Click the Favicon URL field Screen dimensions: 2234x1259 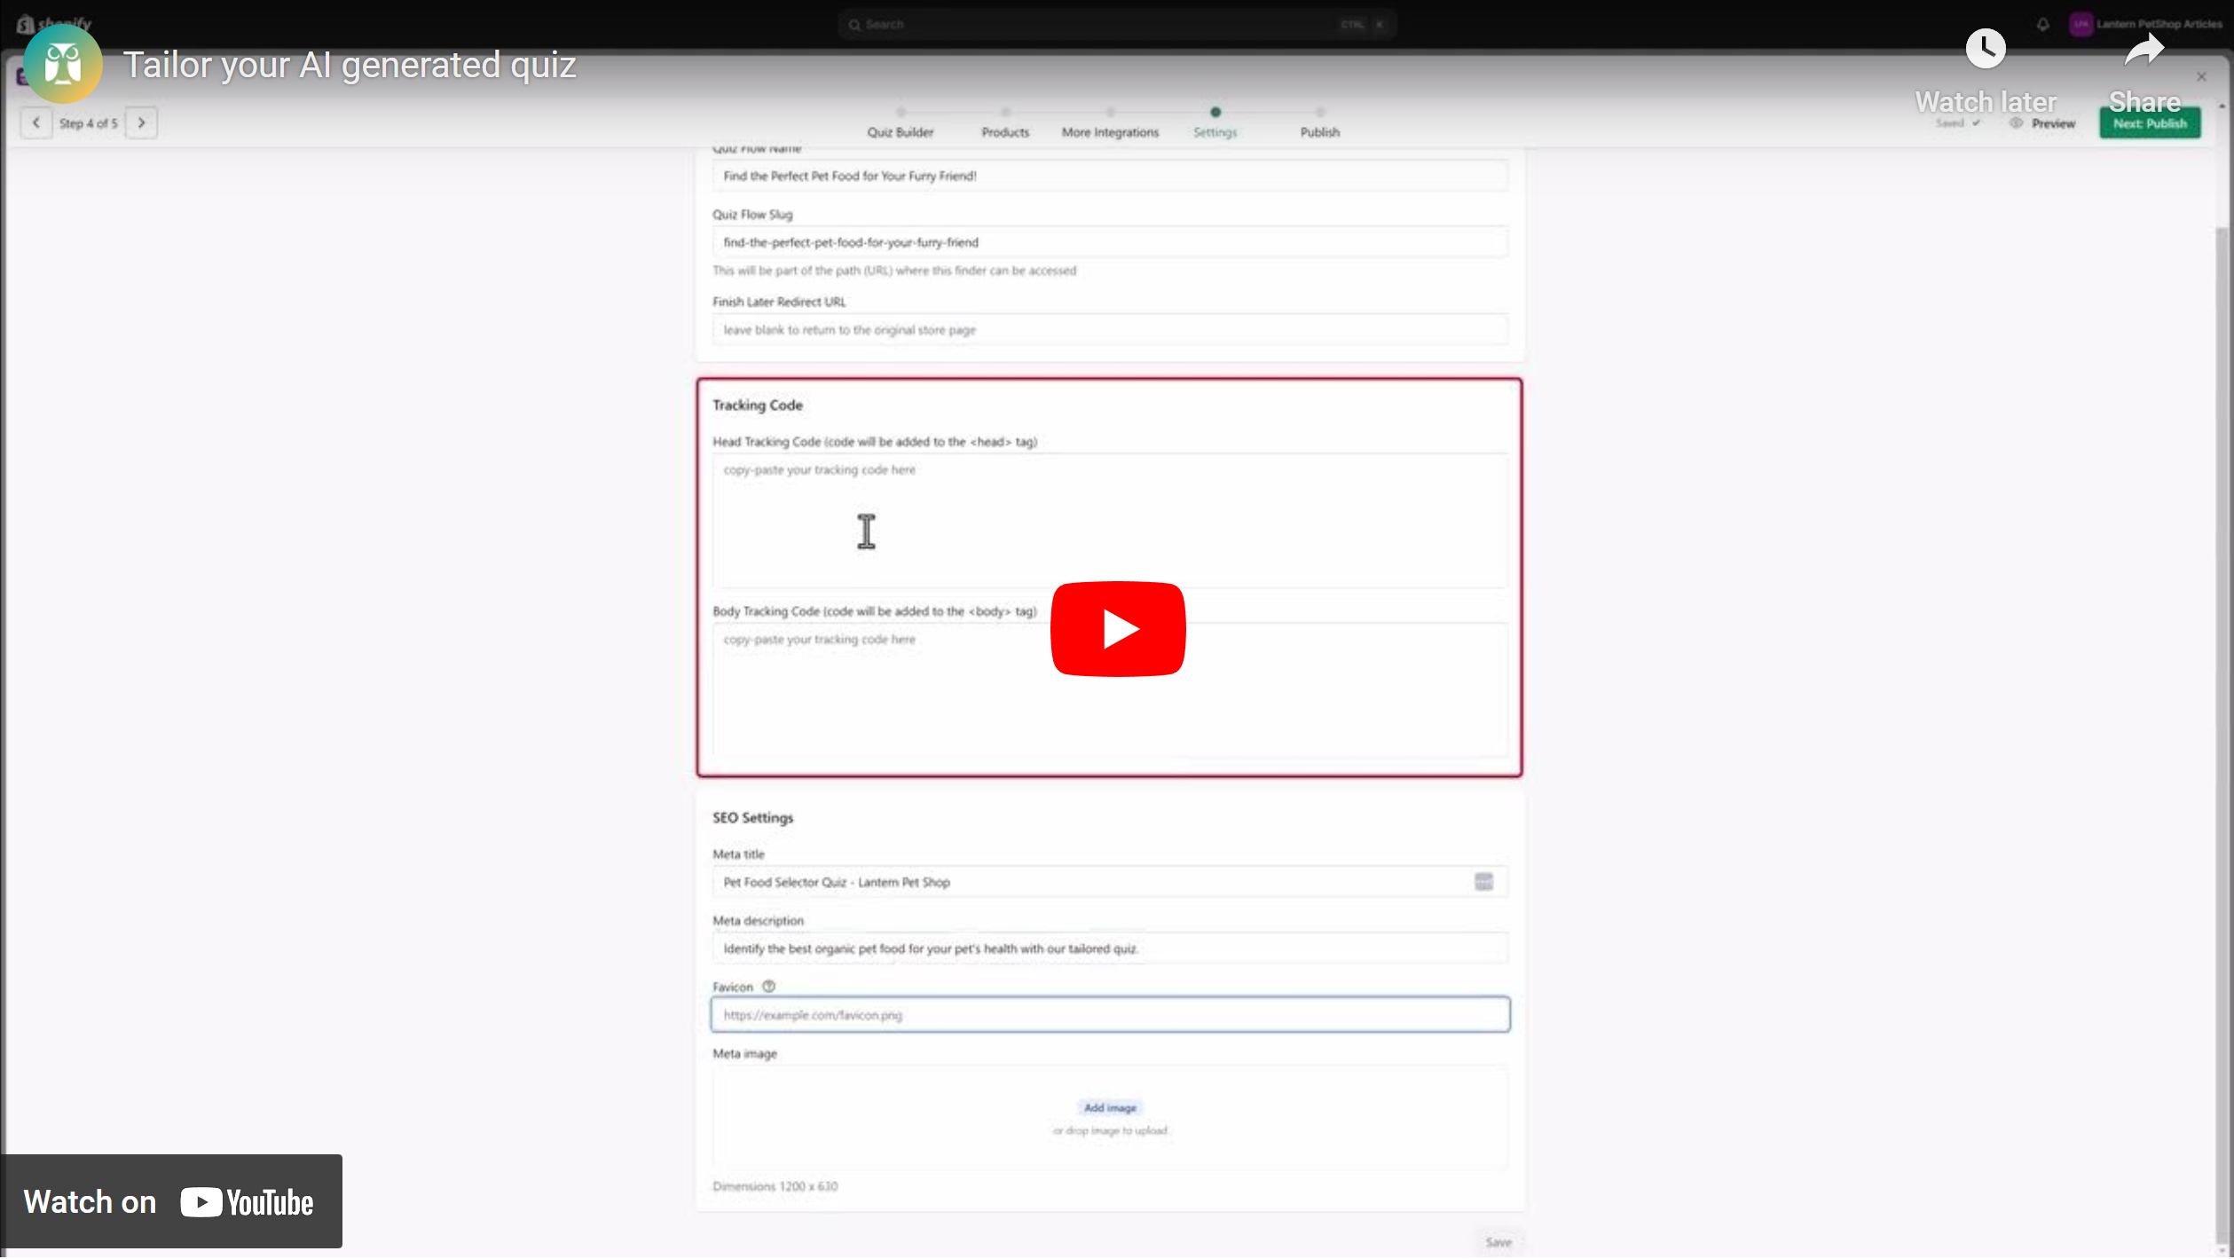pos(1110,1016)
